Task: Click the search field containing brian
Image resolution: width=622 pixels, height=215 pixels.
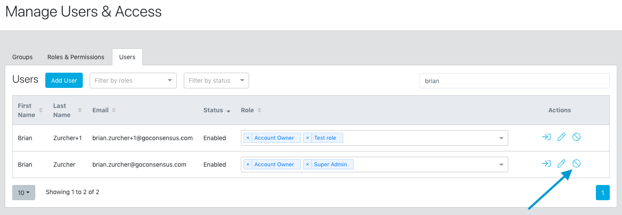Action: pos(514,81)
